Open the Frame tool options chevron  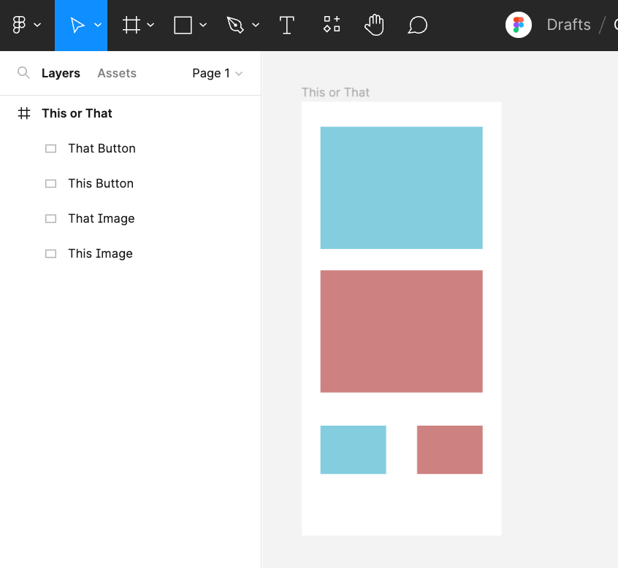pos(150,25)
